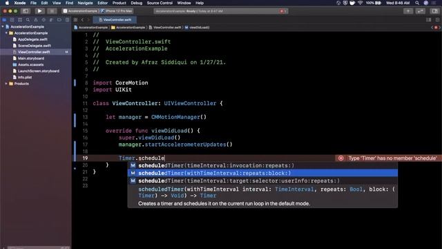The height and width of the screenshot is (249, 442).
Task: Open the Code Review arrows button
Action: click(421, 11)
